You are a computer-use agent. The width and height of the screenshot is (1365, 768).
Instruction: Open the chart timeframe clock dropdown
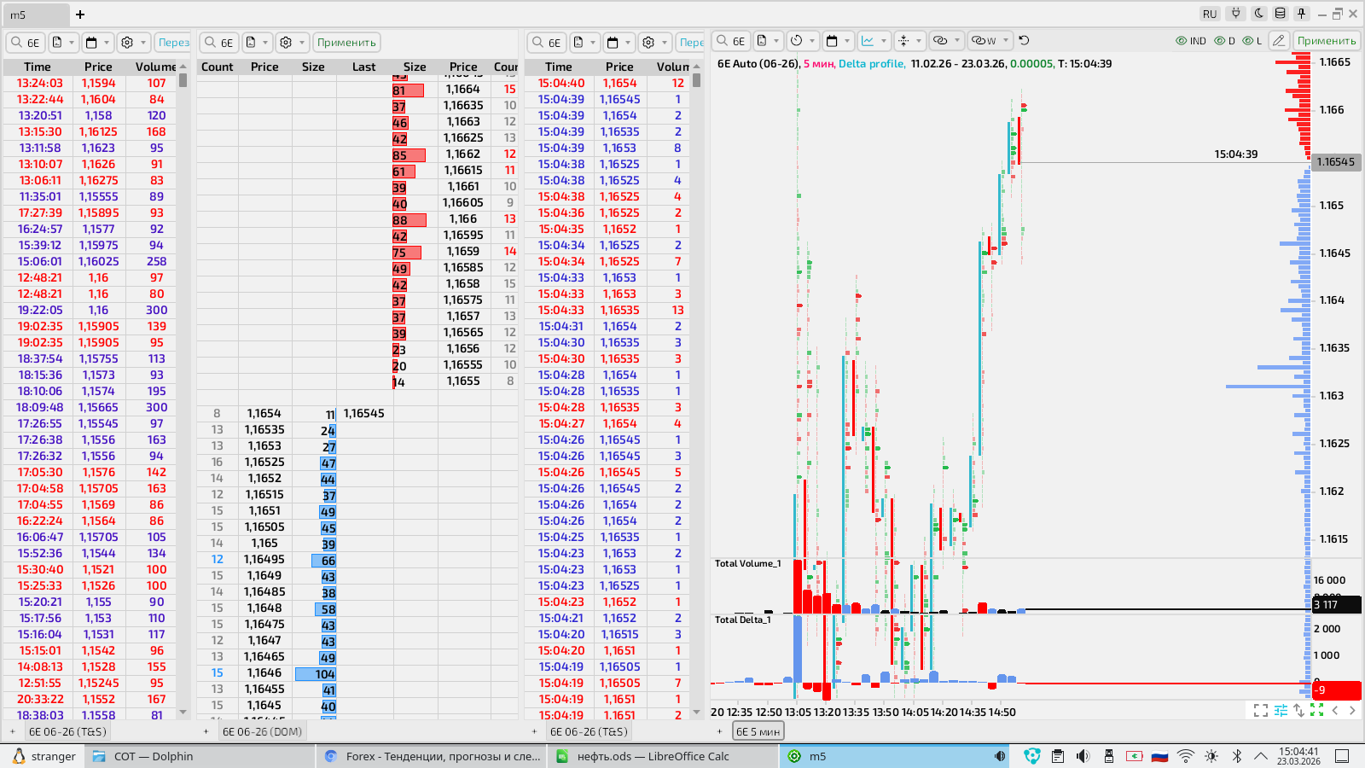803,40
